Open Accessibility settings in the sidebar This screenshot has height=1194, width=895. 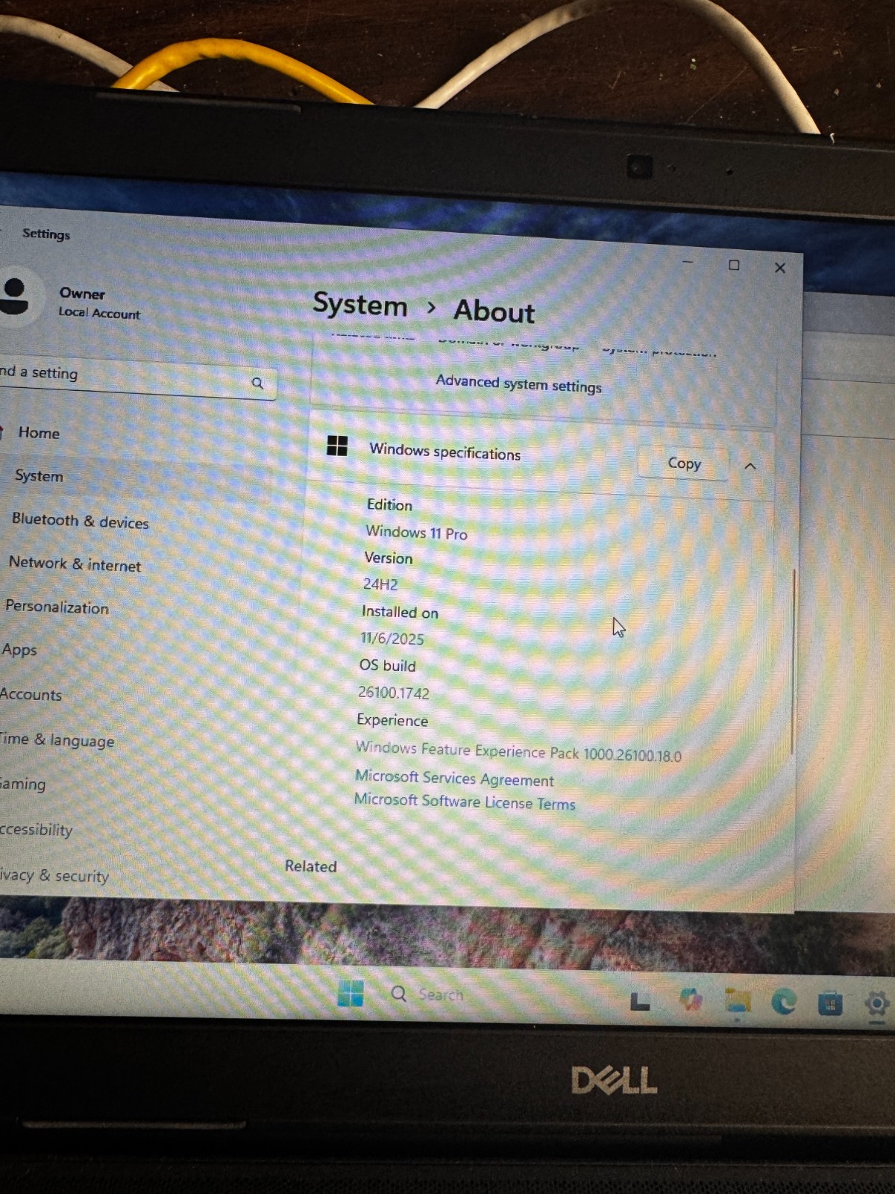pos(36,829)
